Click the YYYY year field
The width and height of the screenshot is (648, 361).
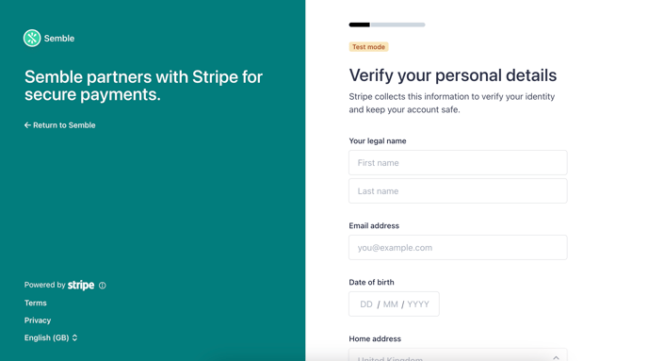(418, 304)
